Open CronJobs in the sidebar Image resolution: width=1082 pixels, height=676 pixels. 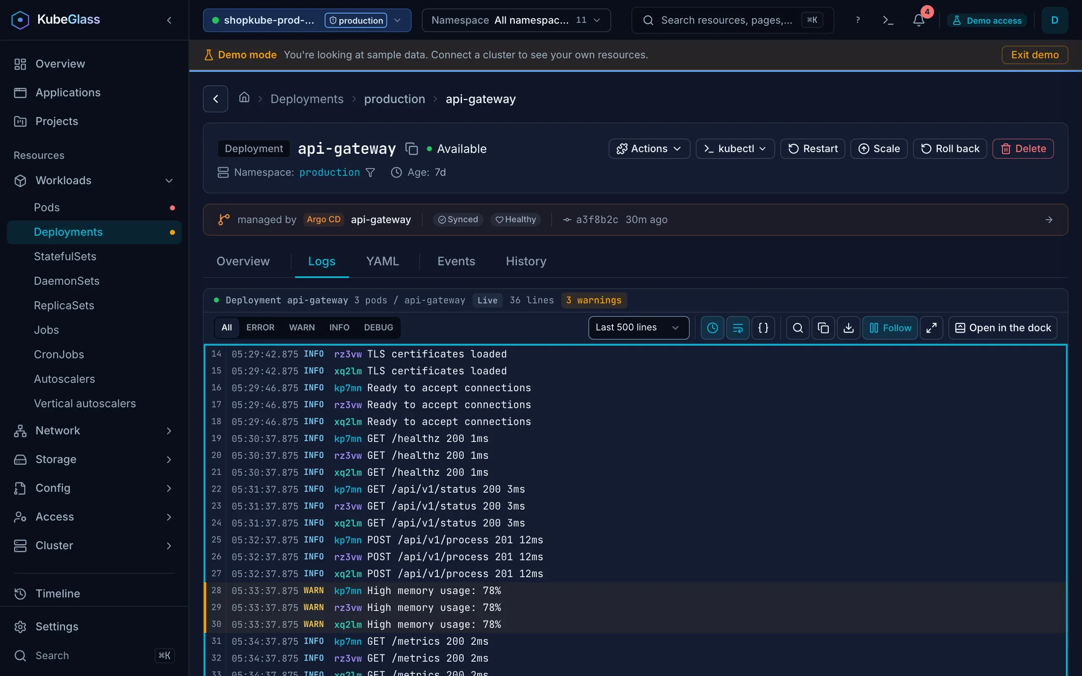[94, 354]
